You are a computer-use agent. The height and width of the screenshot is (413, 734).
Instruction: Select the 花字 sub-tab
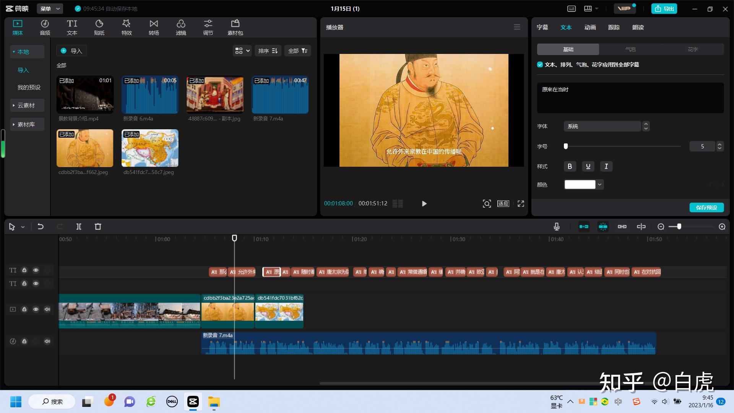693,49
